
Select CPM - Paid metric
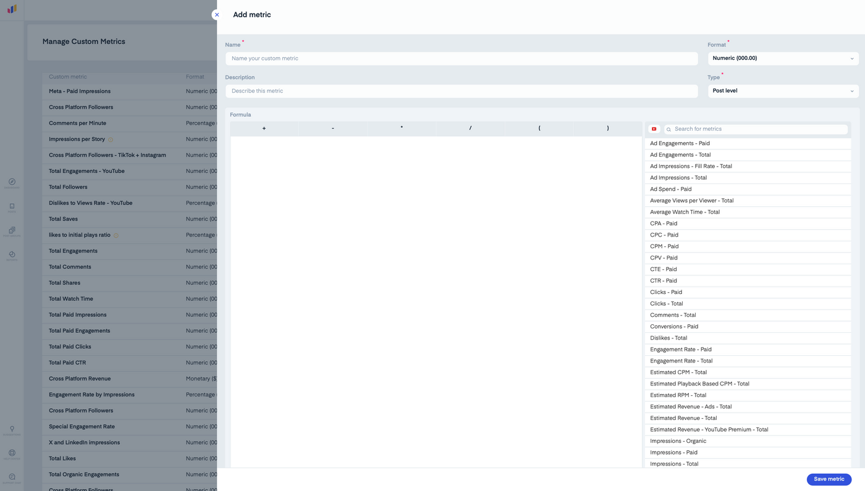click(x=748, y=246)
